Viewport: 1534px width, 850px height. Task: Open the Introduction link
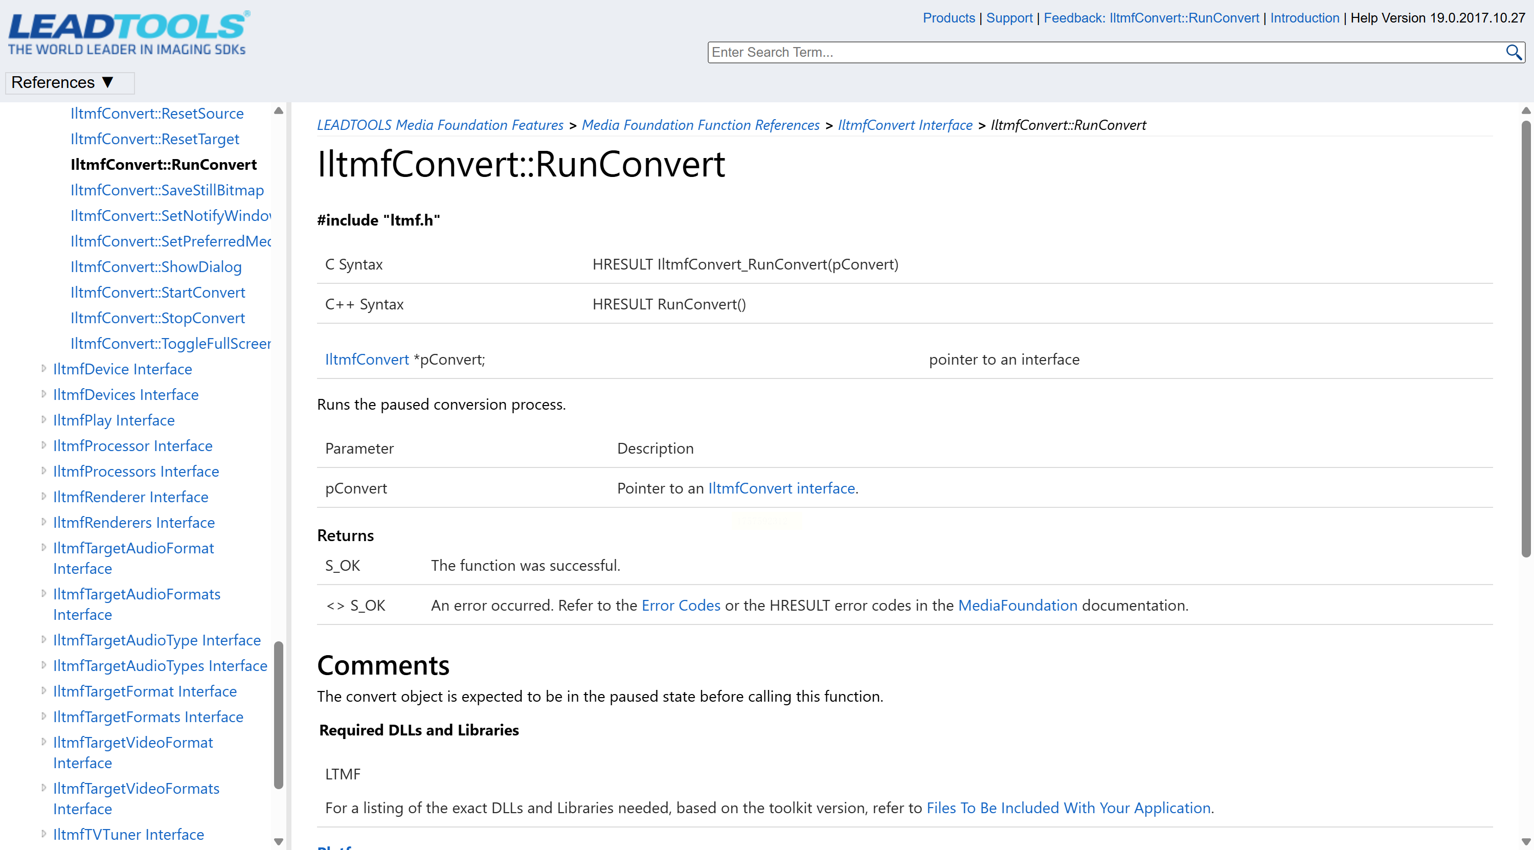click(1305, 18)
